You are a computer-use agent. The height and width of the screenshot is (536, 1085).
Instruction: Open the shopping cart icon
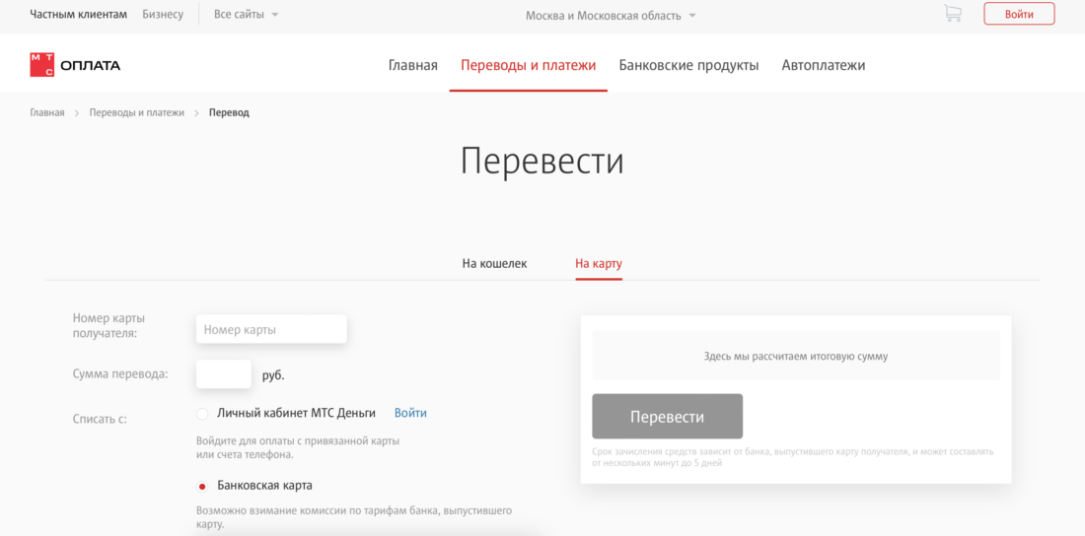(x=952, y=14)
